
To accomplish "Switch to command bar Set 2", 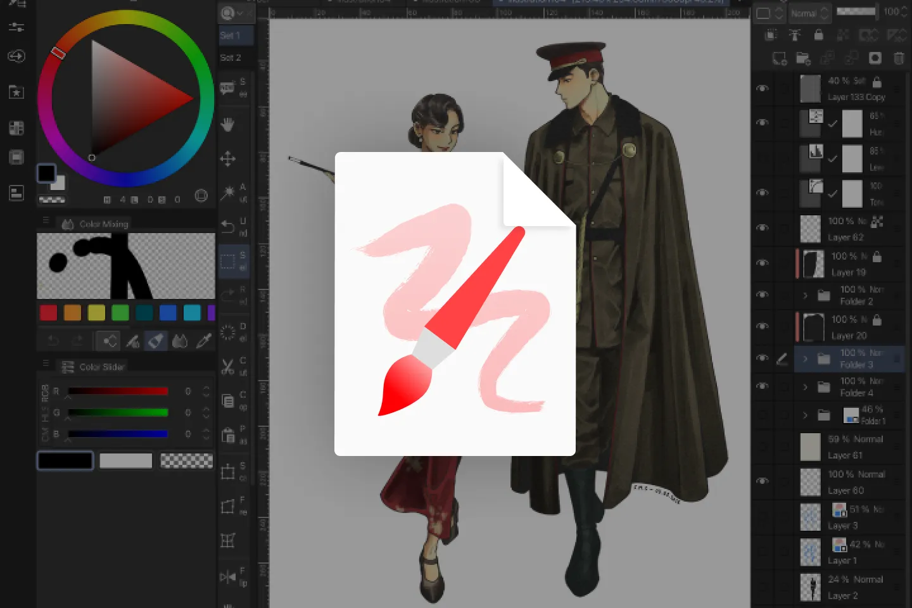I will pyautogui.click(x=236, y=58).
